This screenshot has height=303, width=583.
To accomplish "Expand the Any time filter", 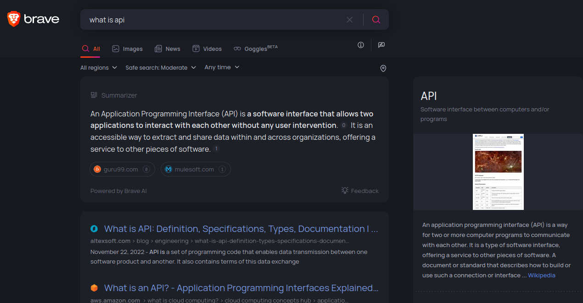I will click(x=222, y=67).
